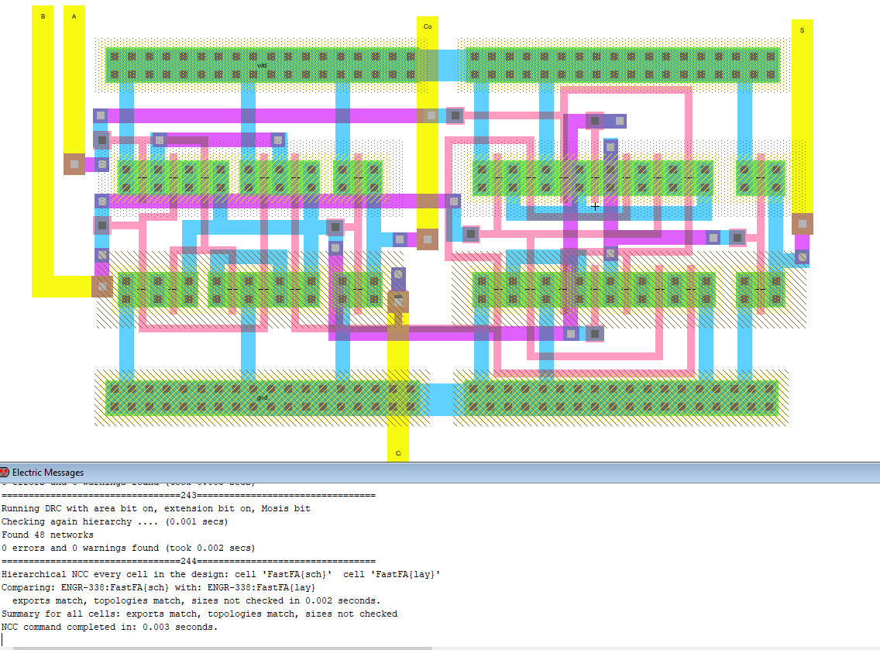
Task: Click the crosshair marker in the layout
Action: click(595, 206)
